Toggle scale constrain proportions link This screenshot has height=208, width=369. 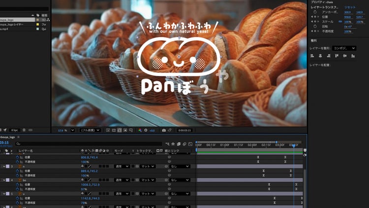click(x=340, y=22)
